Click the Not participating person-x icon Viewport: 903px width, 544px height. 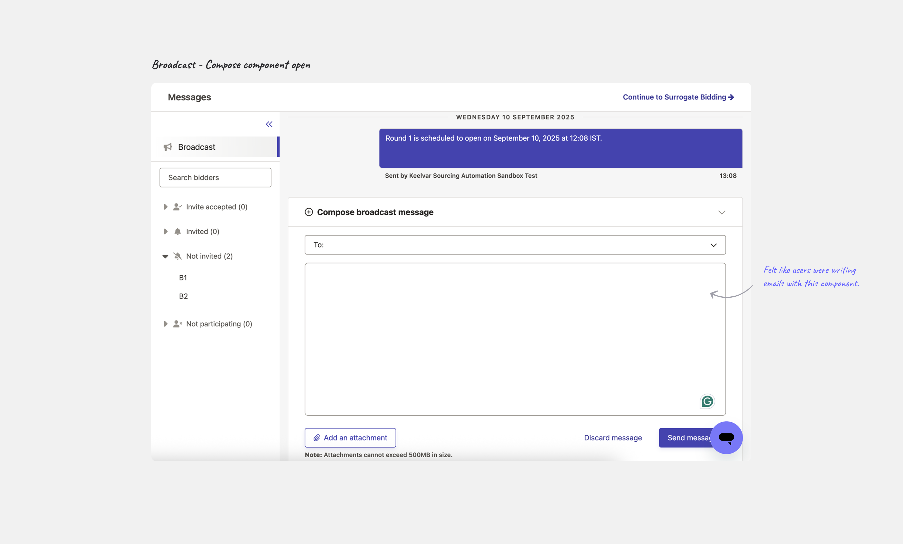click(177, 324)
